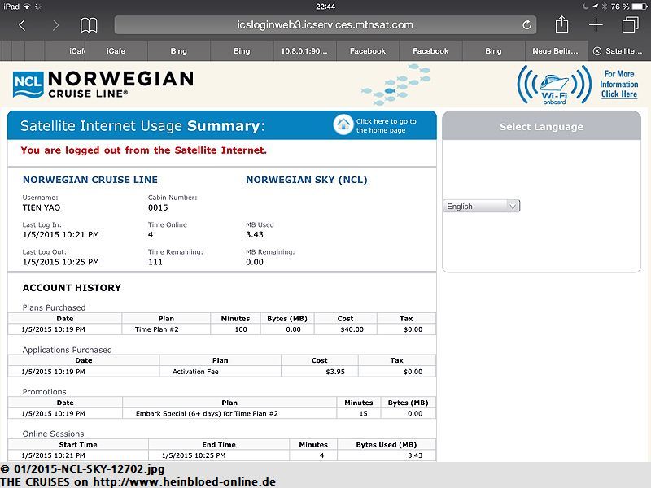The image size is (651, 488).
Task: Click the Online Sessions section label
Action: click(x=53, y=434)
